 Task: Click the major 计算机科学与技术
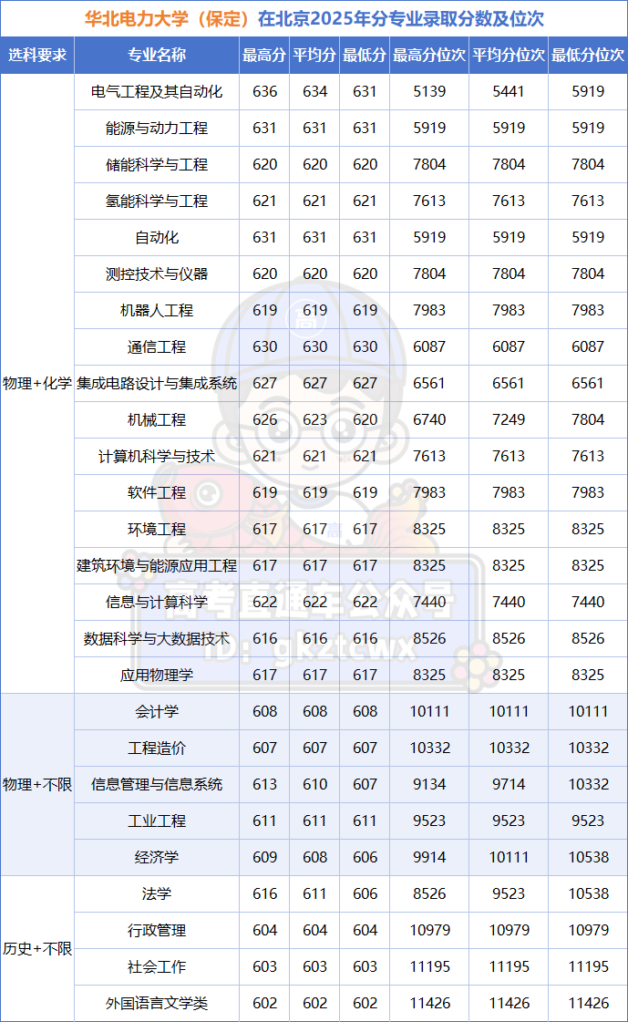click(x=157, y=457)
